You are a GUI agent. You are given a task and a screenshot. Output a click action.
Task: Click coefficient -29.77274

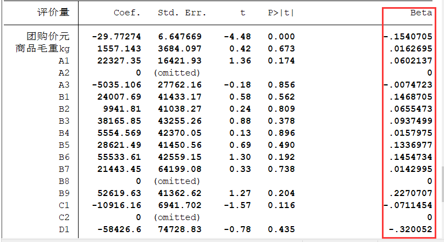click(x=116, y=37)
